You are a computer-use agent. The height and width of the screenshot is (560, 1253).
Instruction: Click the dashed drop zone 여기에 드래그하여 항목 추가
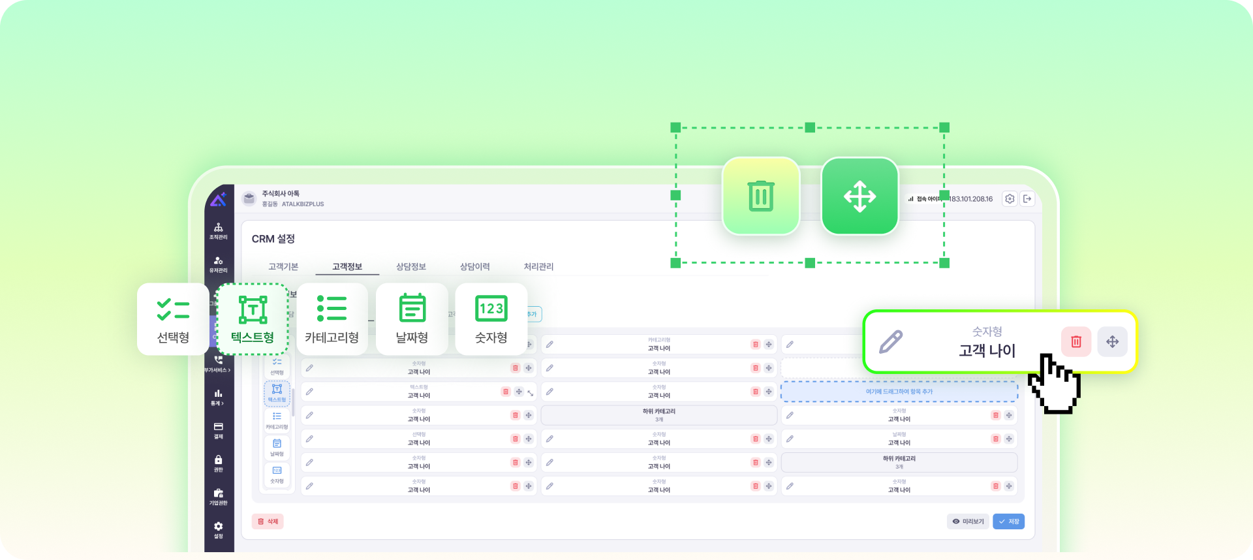click(x=899, y=392)
